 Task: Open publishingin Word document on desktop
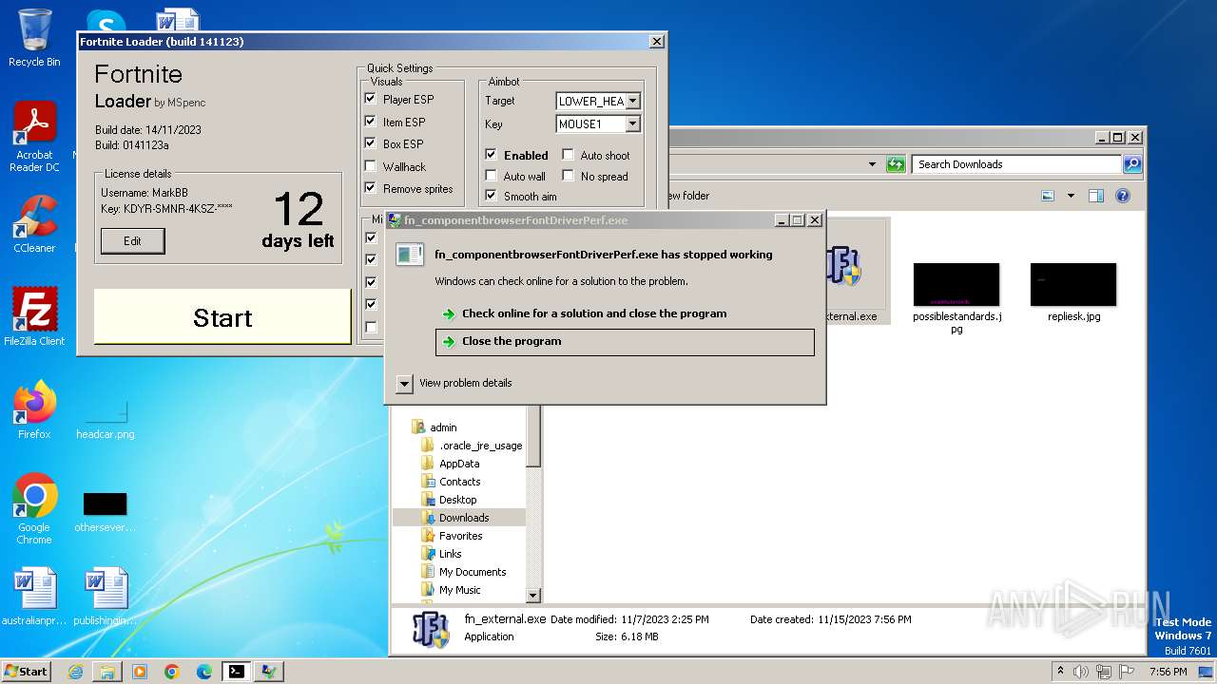coord(106,598)
